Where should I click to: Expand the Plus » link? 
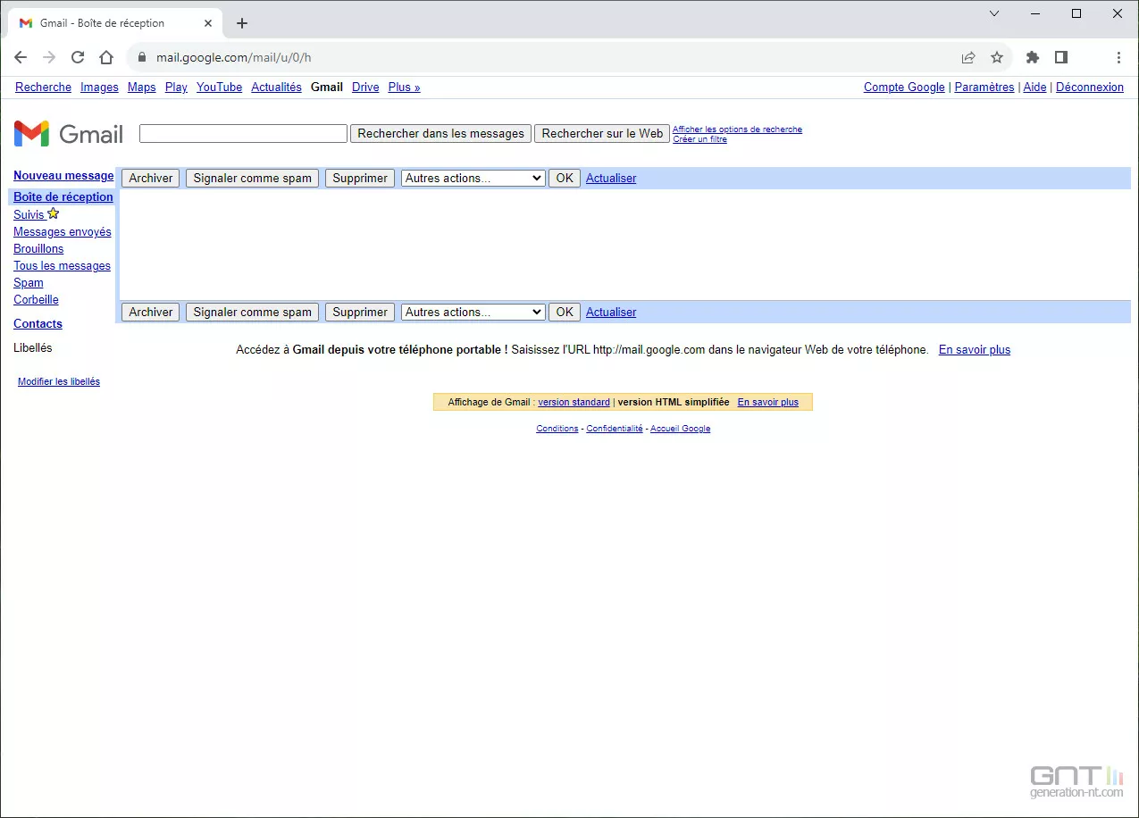(x=404, y=87)
